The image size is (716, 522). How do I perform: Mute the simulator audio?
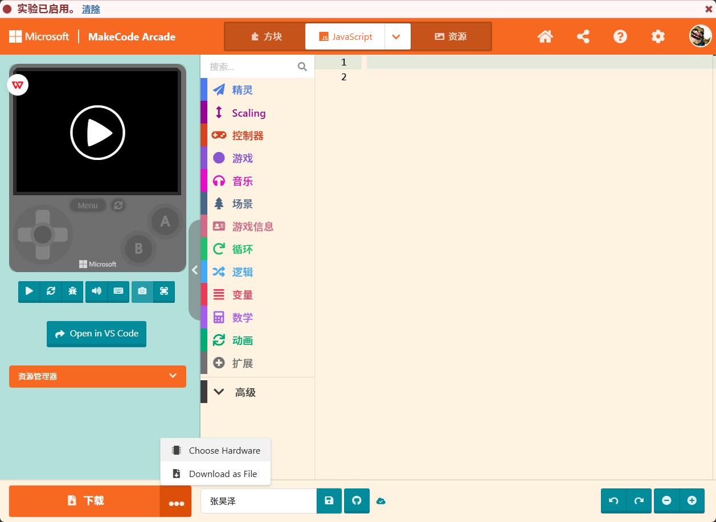click(x=96, y=291)
